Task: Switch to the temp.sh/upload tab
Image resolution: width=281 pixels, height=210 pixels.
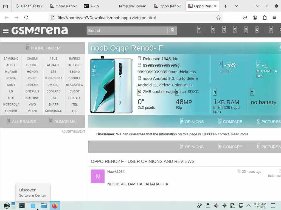Action: pos(133,6)
